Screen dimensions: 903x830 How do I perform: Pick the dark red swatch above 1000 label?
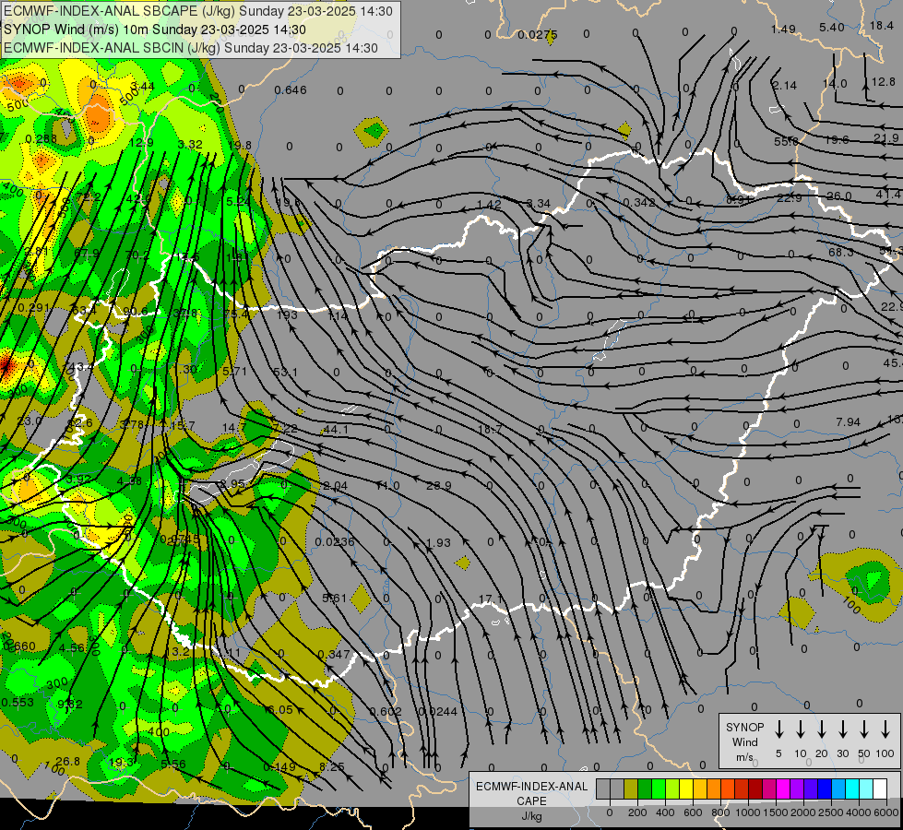(755, 788)
